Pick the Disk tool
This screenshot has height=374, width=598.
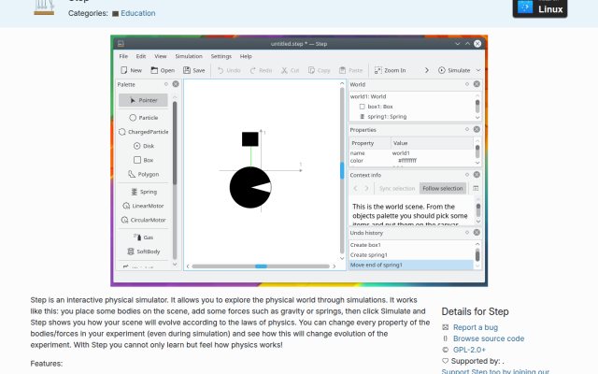tap(143, 146)
